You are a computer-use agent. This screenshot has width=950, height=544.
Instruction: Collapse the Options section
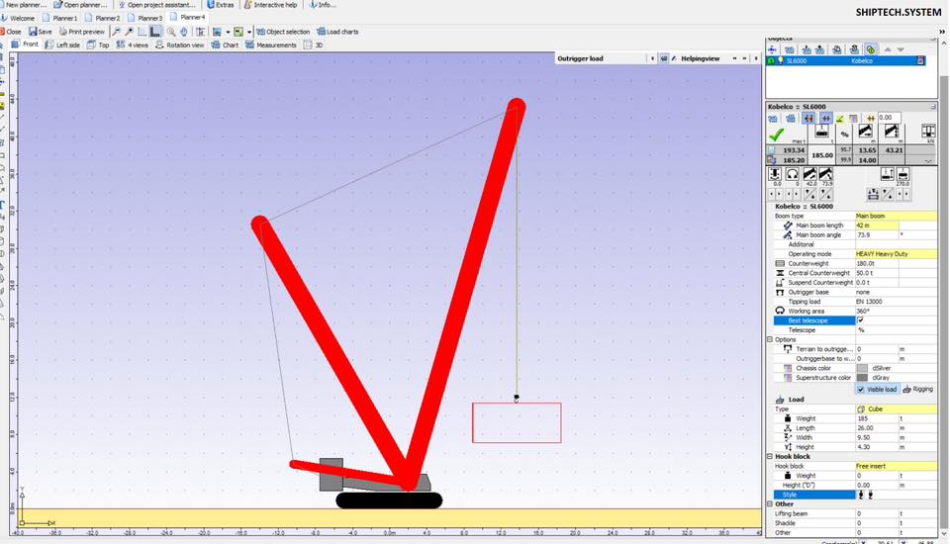pyautogui.click(x=770, y=340)
